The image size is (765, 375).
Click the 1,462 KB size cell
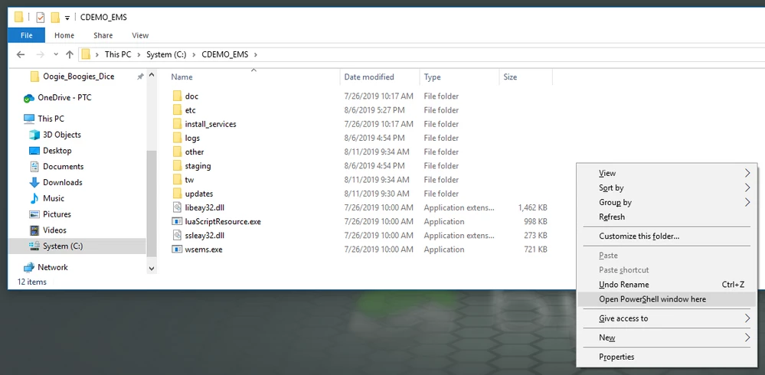pos(532,207)
